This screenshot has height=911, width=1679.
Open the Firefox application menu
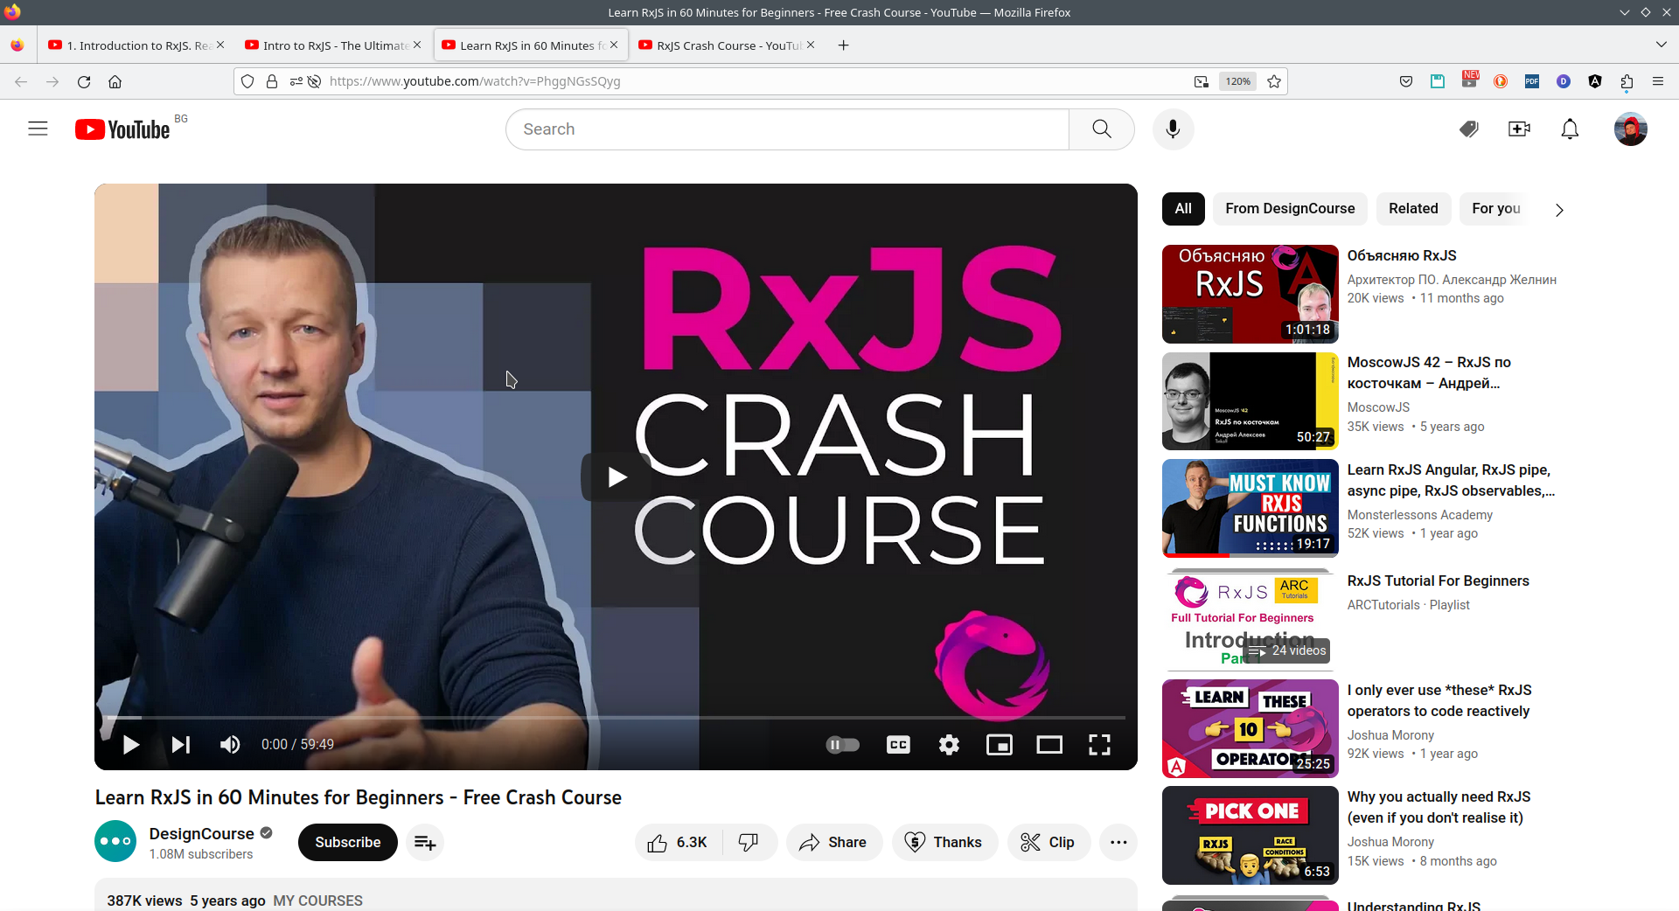1658,81
